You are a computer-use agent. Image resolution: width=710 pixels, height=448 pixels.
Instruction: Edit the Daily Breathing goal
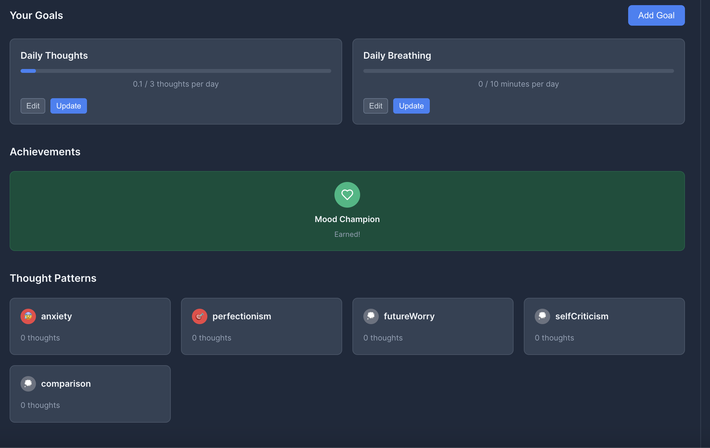tap(376, 106)
